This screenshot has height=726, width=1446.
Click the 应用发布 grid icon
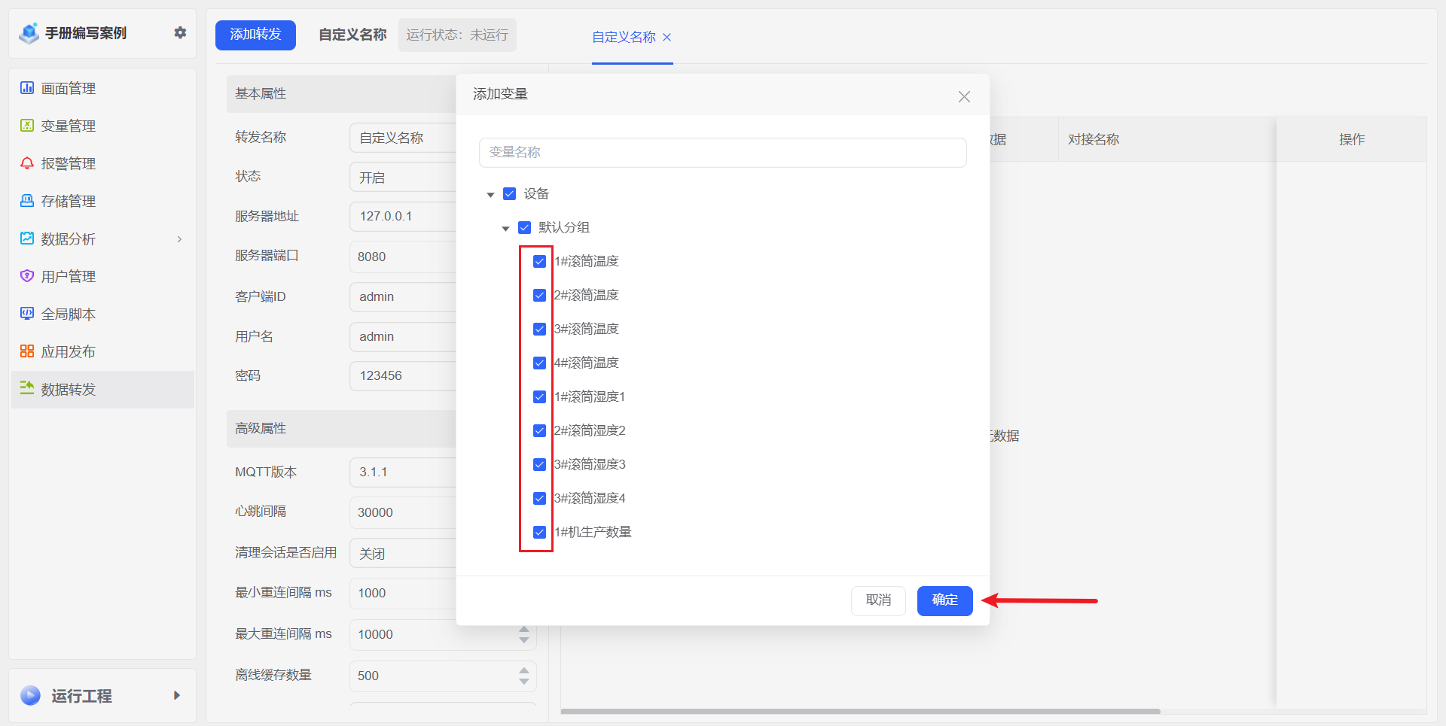(x=27, y=351)
